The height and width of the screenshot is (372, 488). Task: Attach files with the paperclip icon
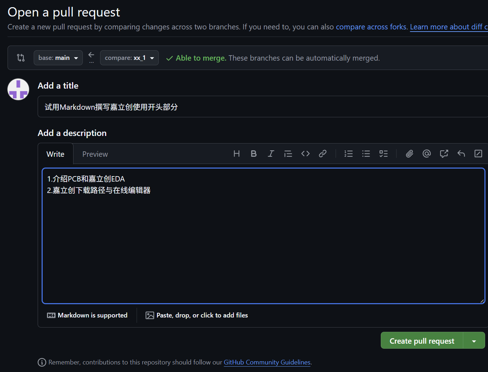click(x=409, y=154)
